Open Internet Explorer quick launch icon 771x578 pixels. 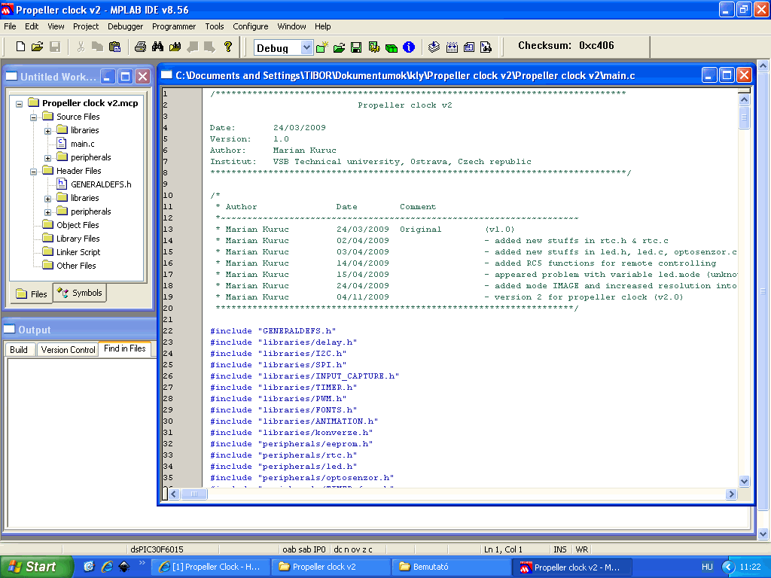coord(107,567)
